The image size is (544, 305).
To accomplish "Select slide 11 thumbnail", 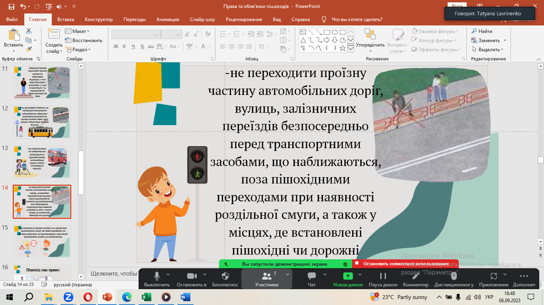I will (x=42, y=82).
